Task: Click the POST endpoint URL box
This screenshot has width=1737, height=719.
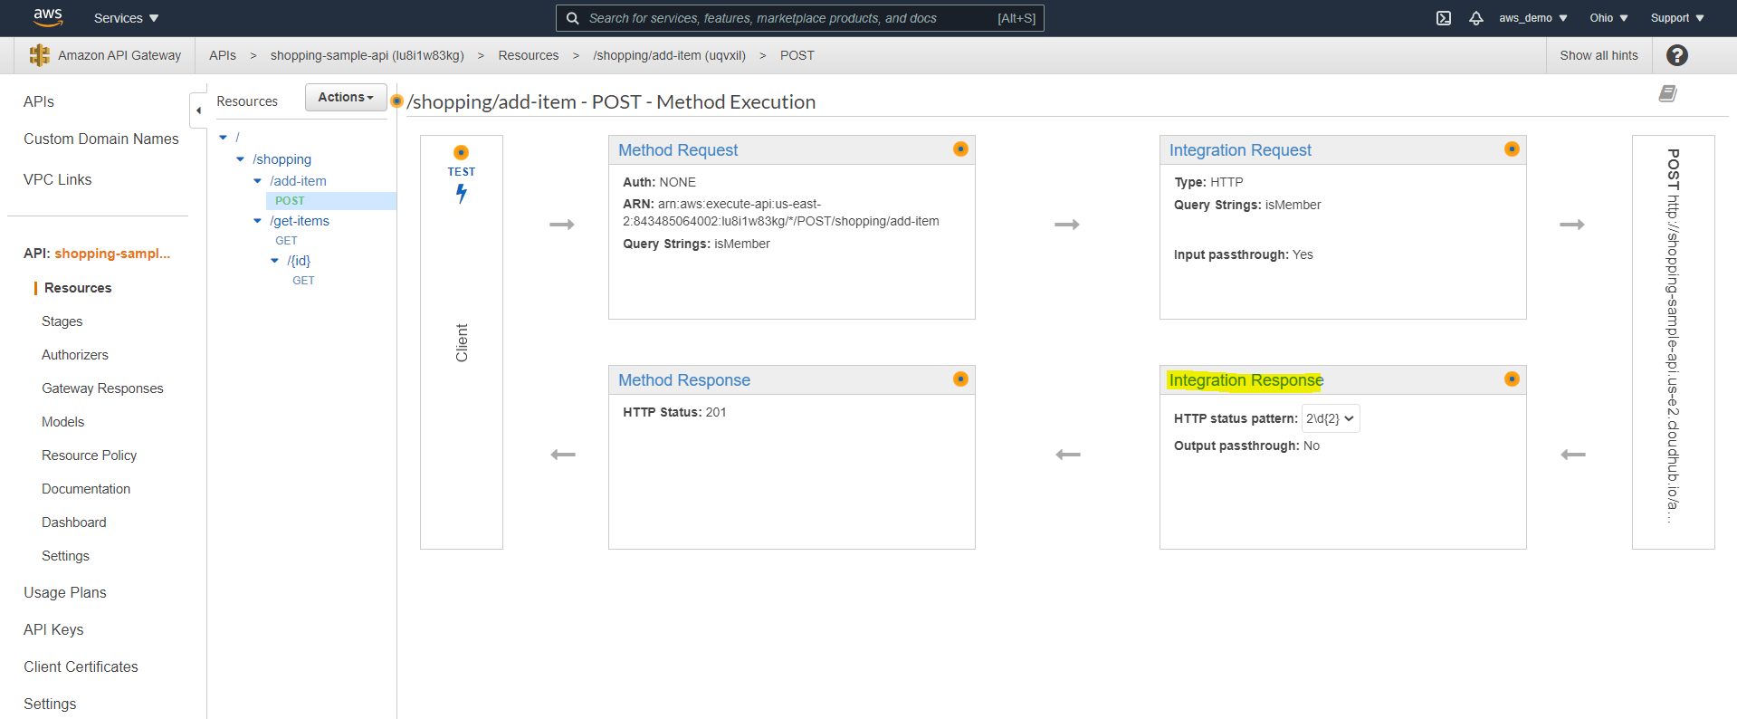Action: click(1673, 342)
